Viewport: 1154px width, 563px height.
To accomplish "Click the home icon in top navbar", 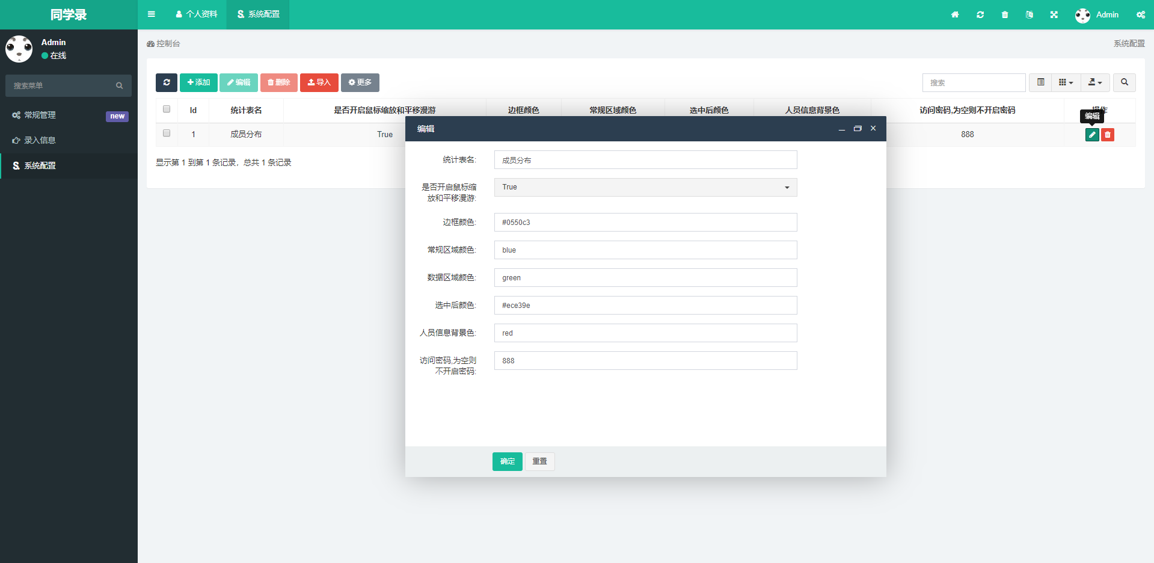I will click(x=955, y=14).
